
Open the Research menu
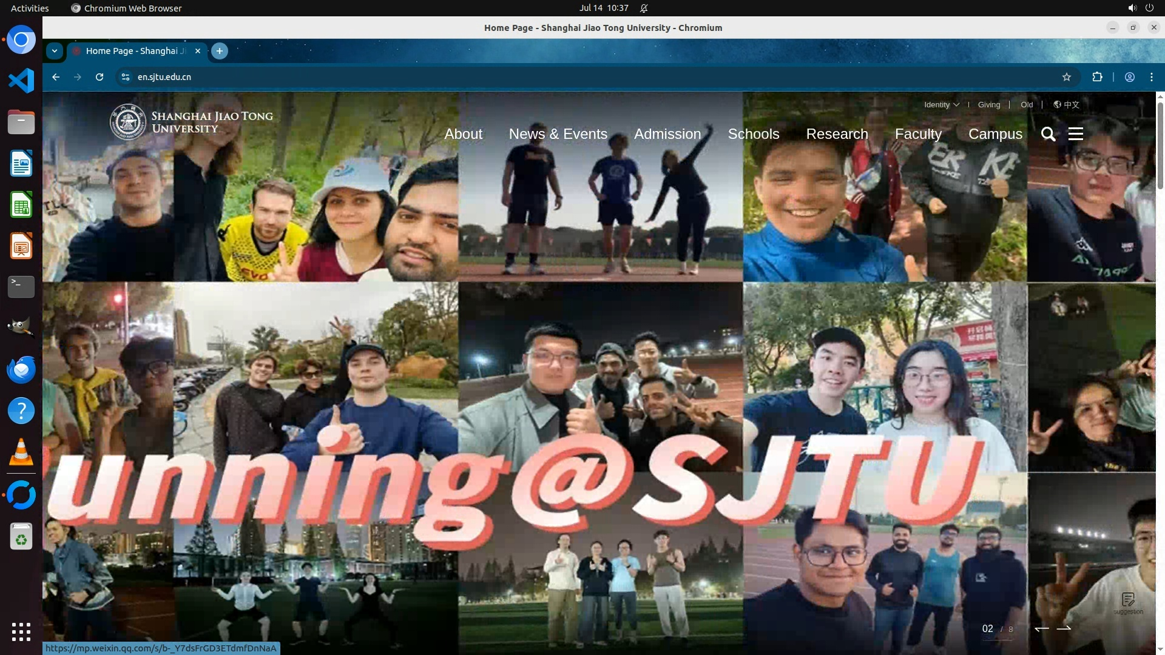[x=837, y=134]
